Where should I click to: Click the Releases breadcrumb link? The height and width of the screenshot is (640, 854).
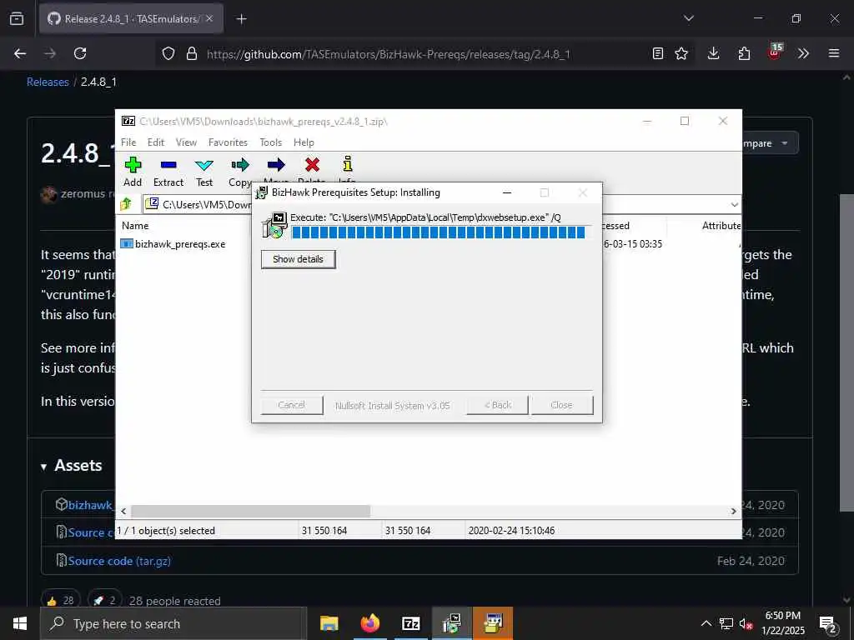[x=48, y=82]
